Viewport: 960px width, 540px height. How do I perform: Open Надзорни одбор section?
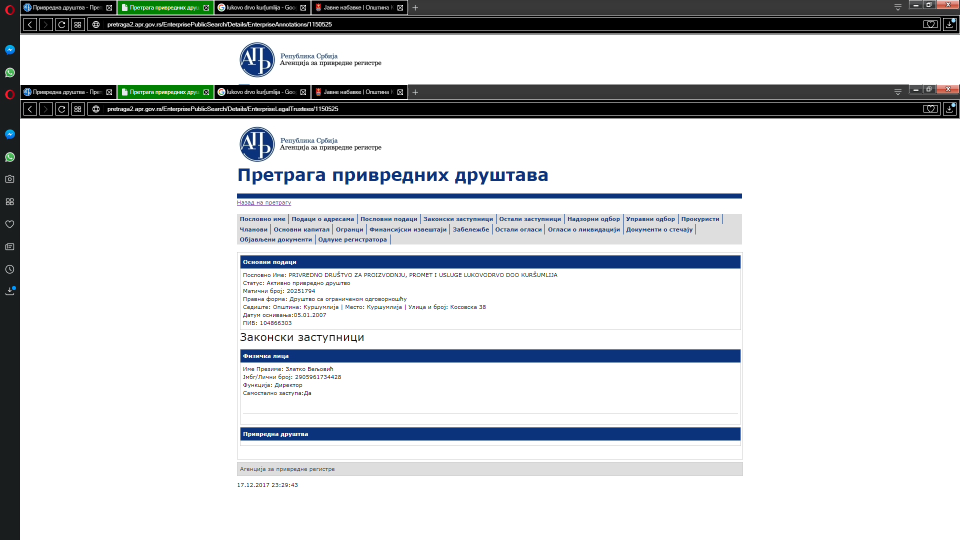click(x=593, y=219)
